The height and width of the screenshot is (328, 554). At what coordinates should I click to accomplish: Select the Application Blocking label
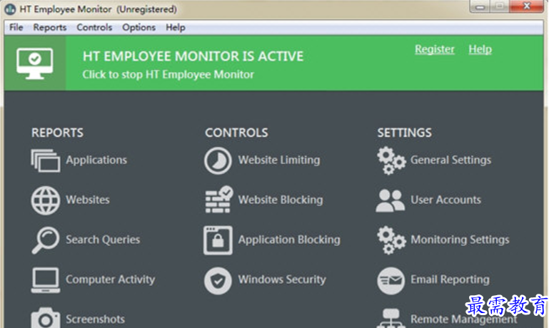coord(289,240)
